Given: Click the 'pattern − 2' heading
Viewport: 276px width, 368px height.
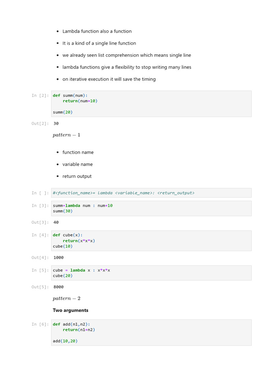Looking at the screenshot, I should click(x=66, y=299).
